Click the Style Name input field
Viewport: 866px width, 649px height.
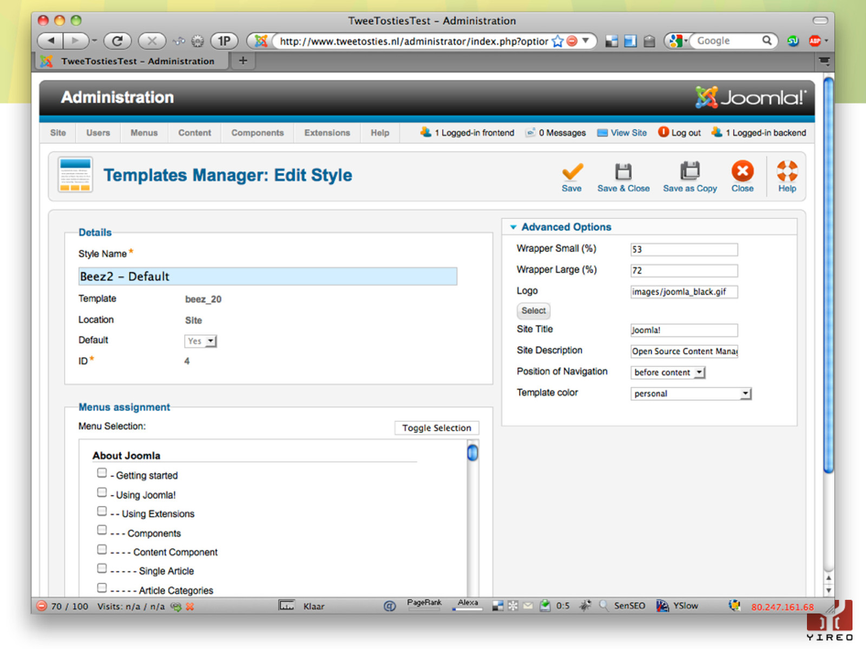[x=268, y=276]
